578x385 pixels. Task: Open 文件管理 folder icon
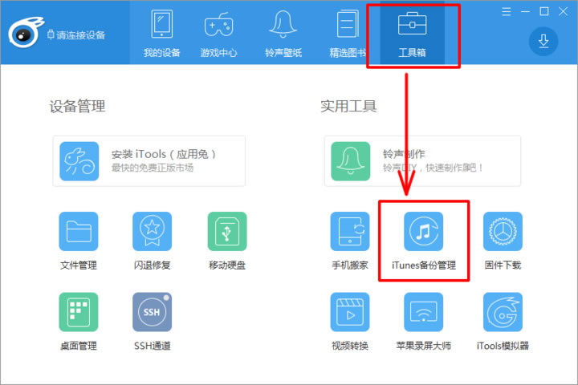(79, 231)
